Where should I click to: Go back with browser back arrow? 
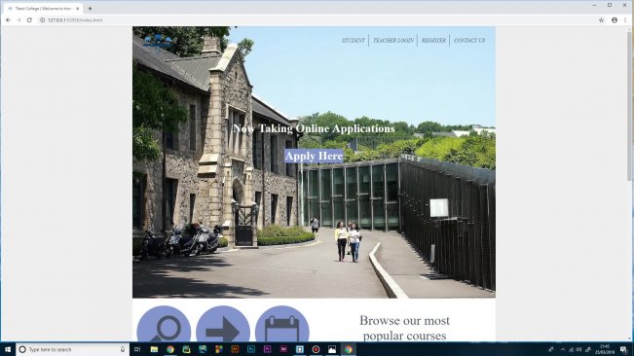(x=8, y=19)
